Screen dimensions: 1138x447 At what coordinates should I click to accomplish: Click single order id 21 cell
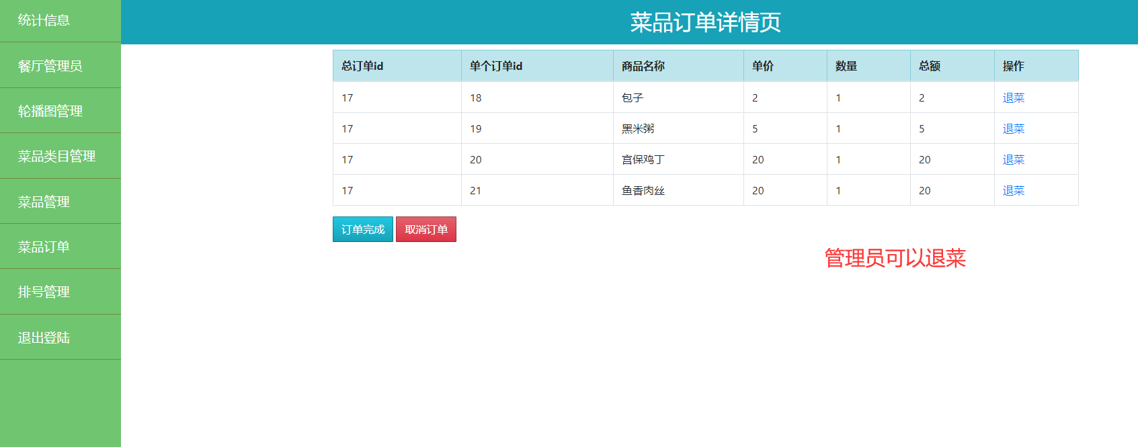coord(537,190)
